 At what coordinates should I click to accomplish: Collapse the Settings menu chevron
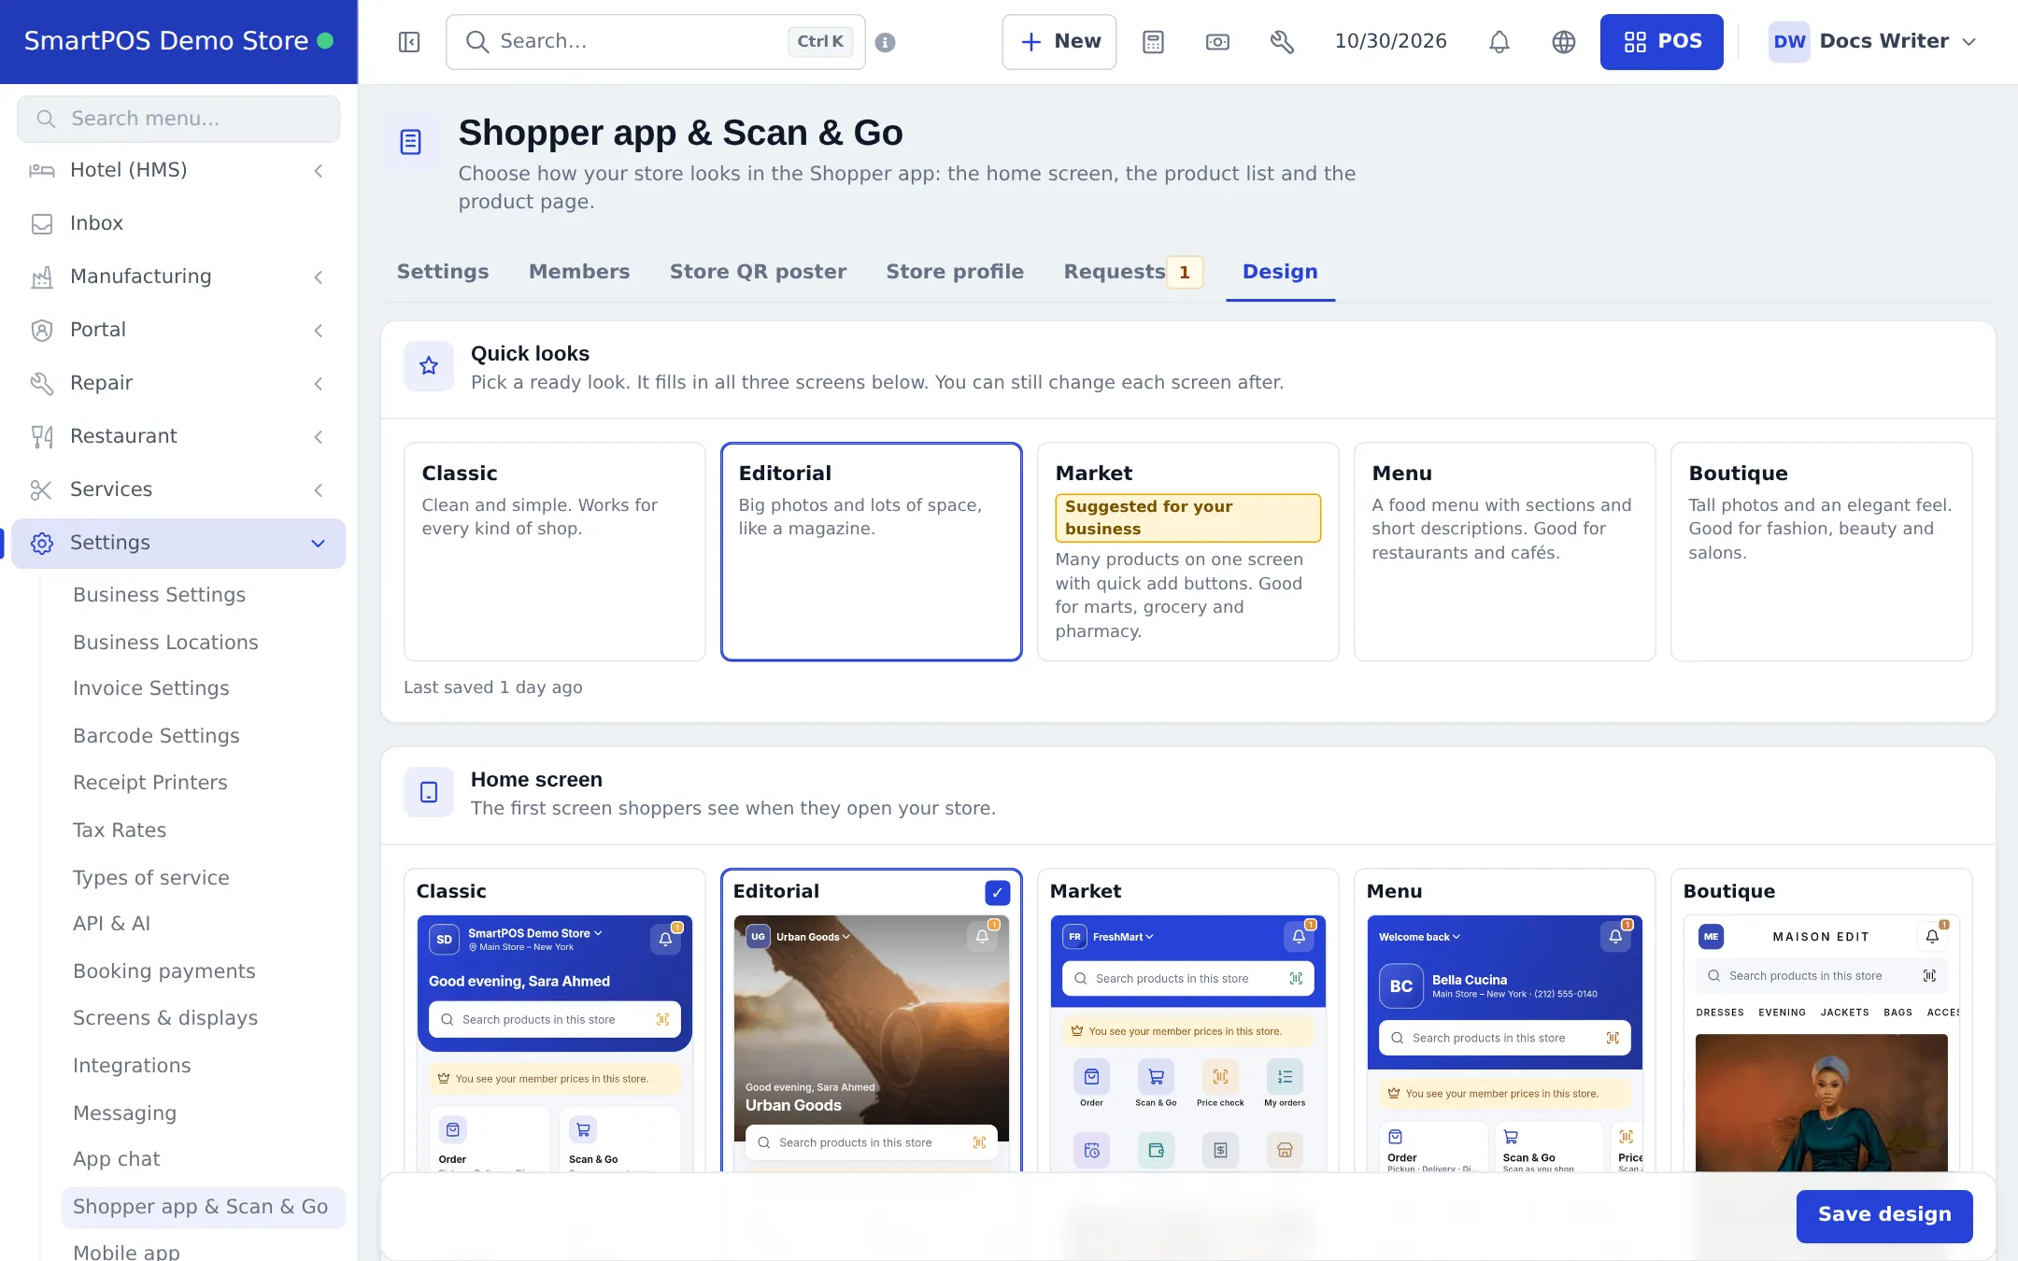(319, 543)
